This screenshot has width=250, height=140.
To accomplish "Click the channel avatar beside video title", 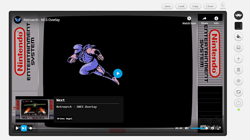I will pos(18,20).
